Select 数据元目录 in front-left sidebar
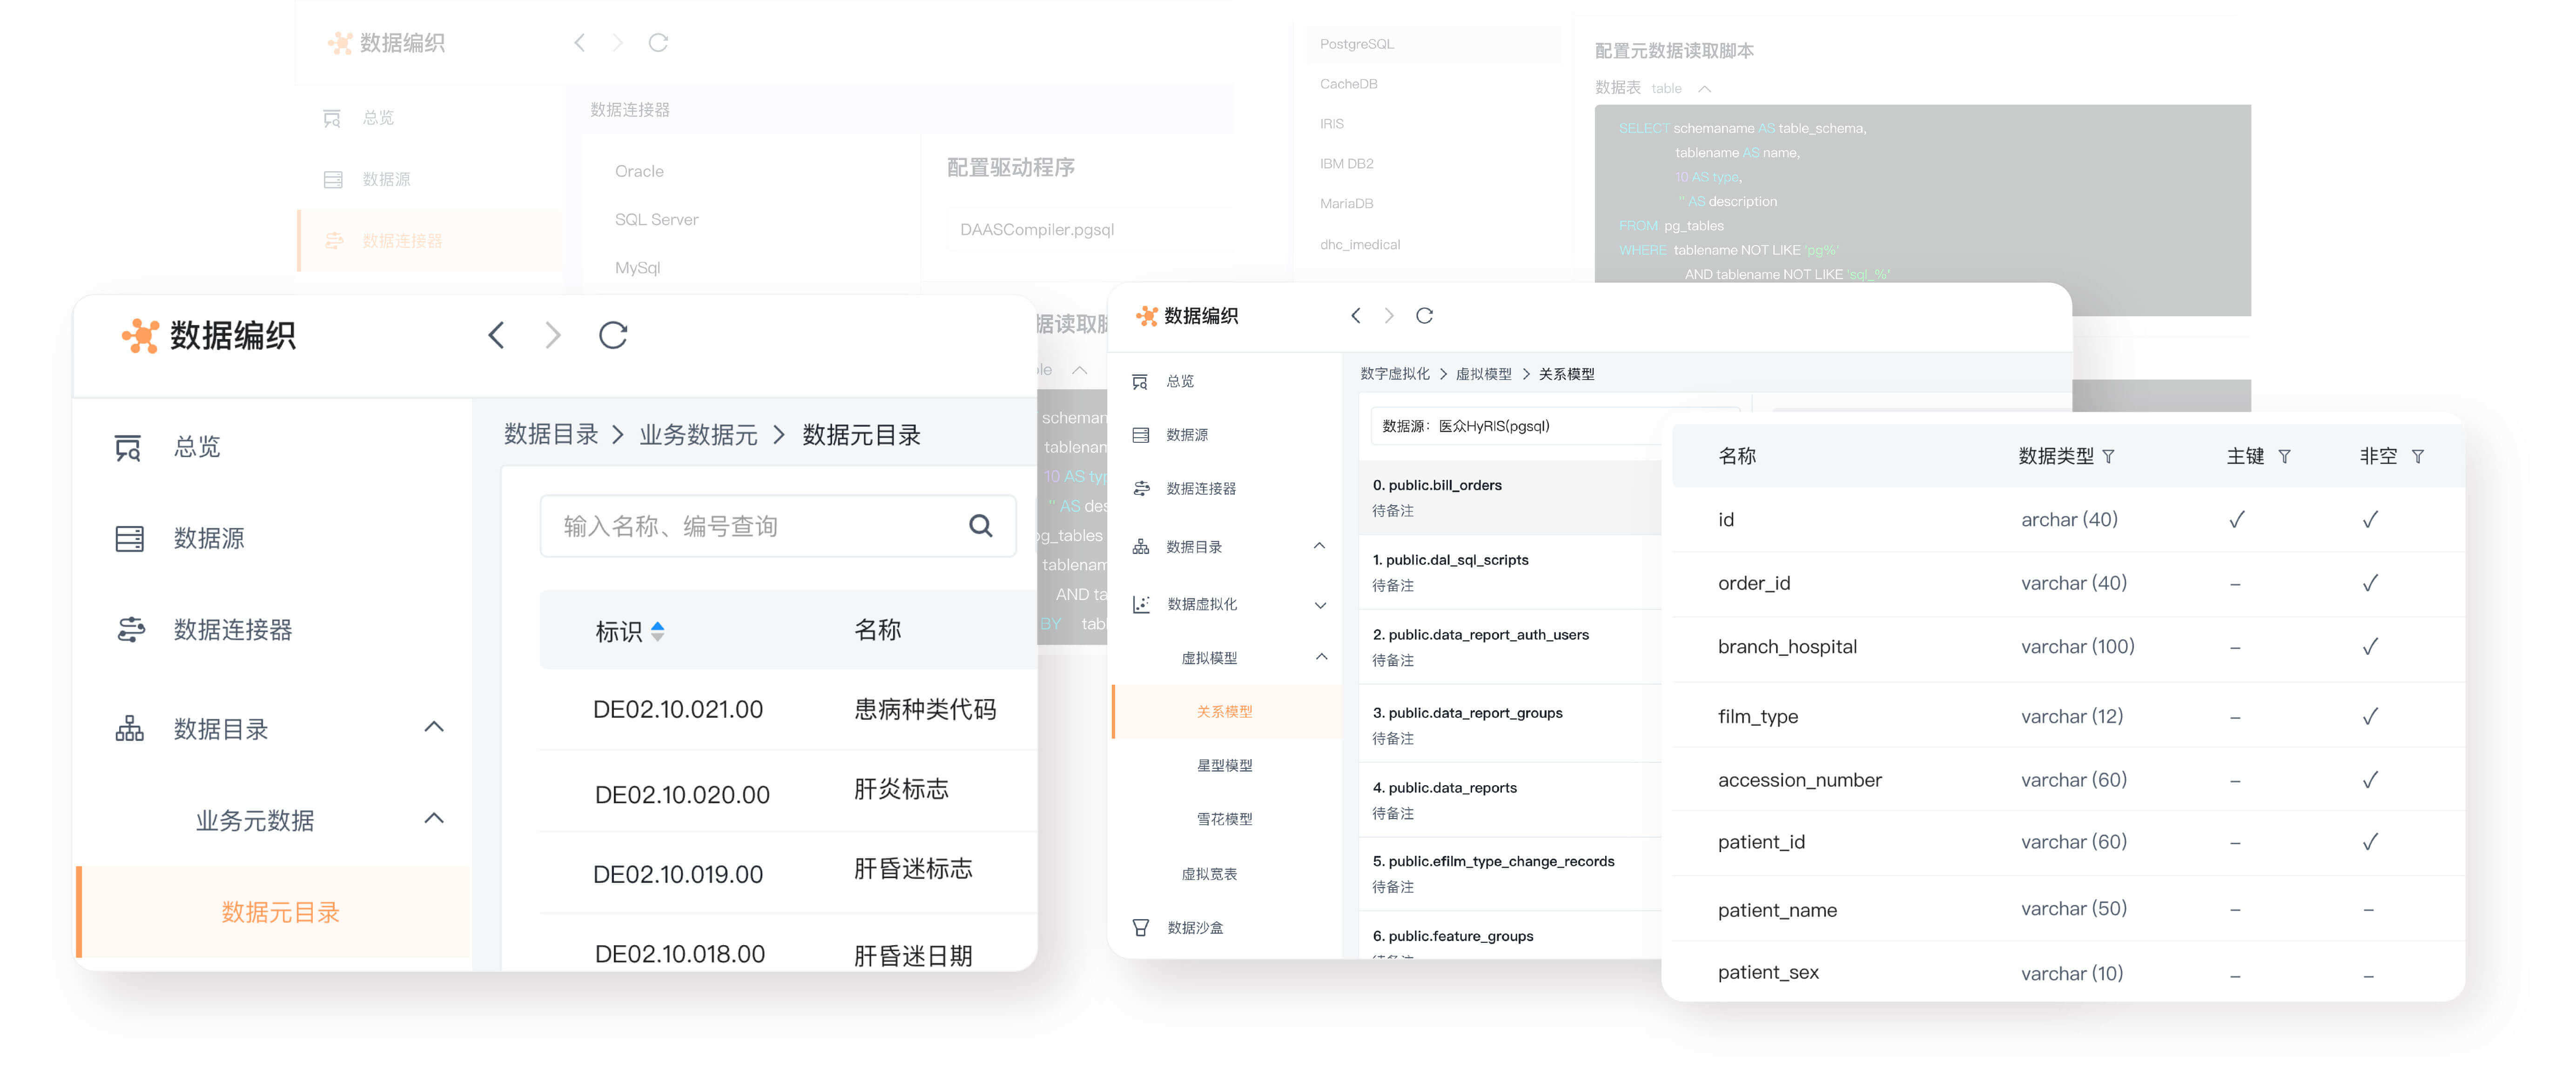This screenshot has width=2576, height=1067. click(274, 912)
